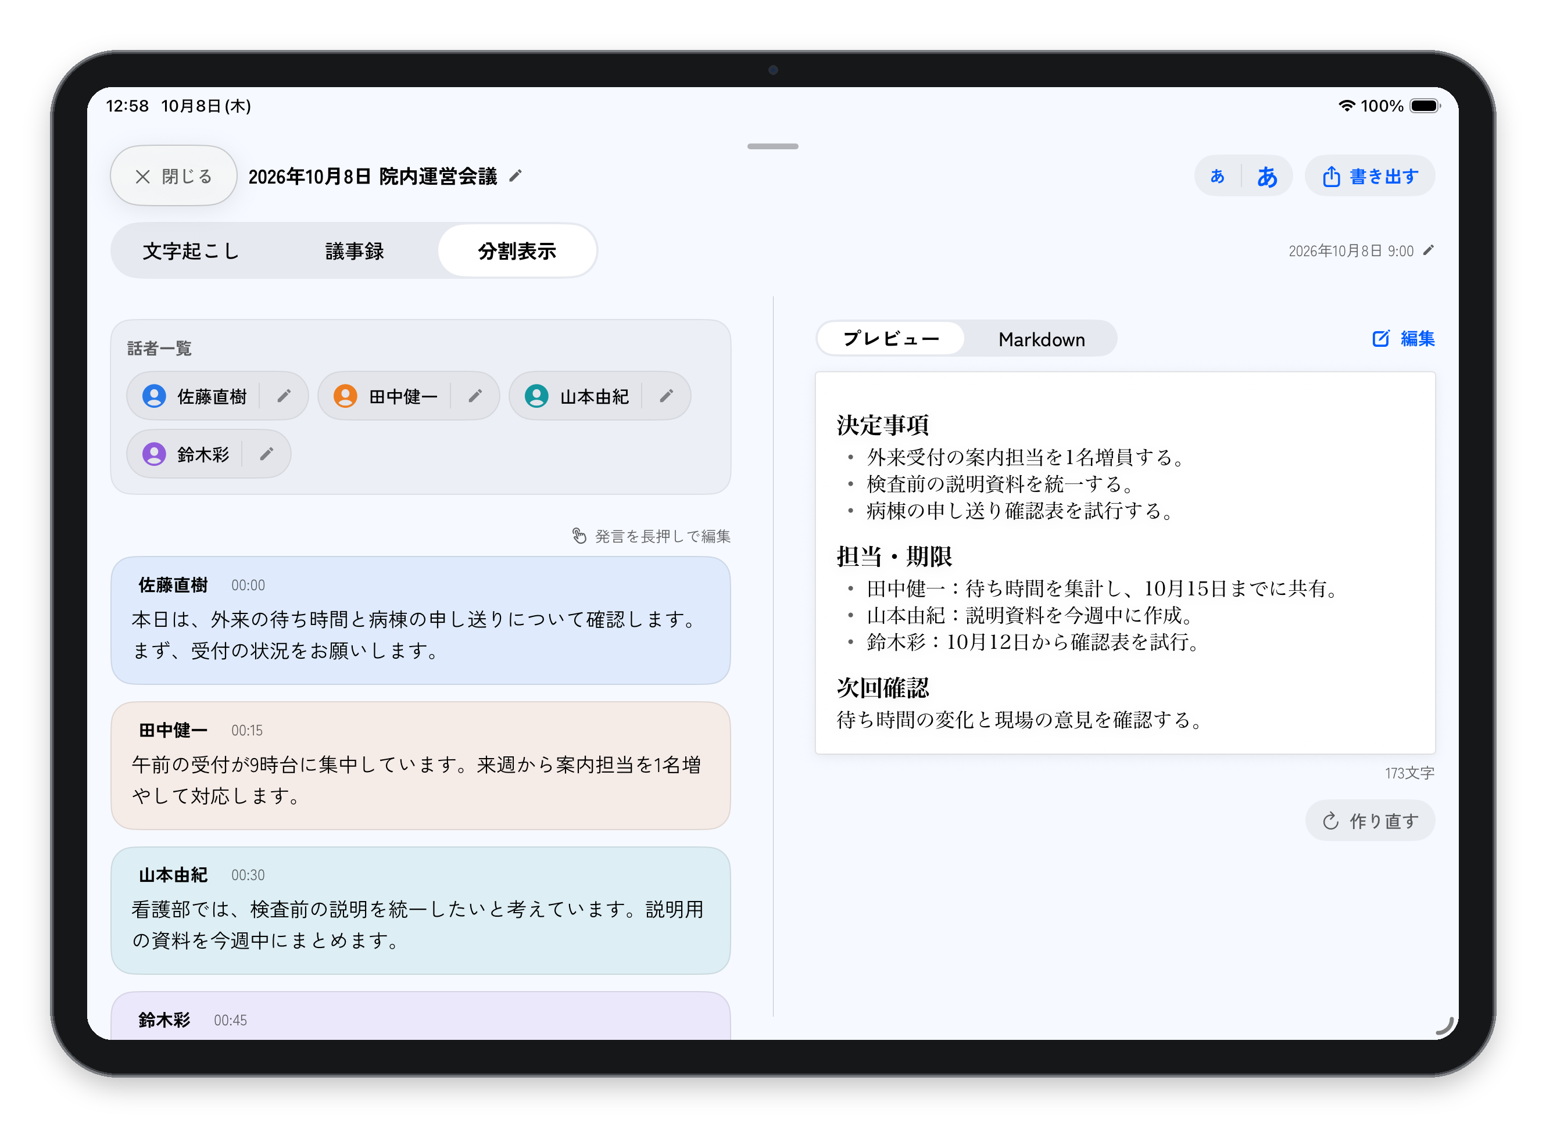Rename speaker 山本由紀 pencil icon
Image resolution: width=1546 pixels, height=1127 pixels.
tap(666, 396)
